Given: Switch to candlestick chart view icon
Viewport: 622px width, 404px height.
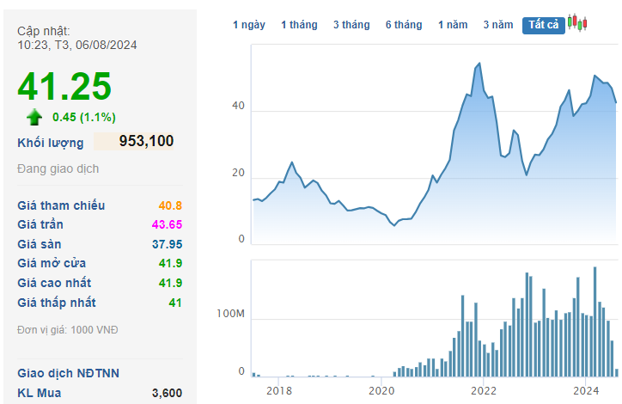Looking at the screenshot, I should (x=577, y=24).
